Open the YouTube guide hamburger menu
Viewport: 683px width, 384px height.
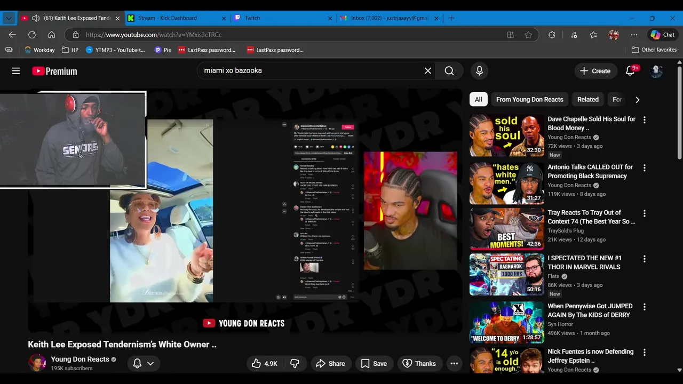click(16, 71)
